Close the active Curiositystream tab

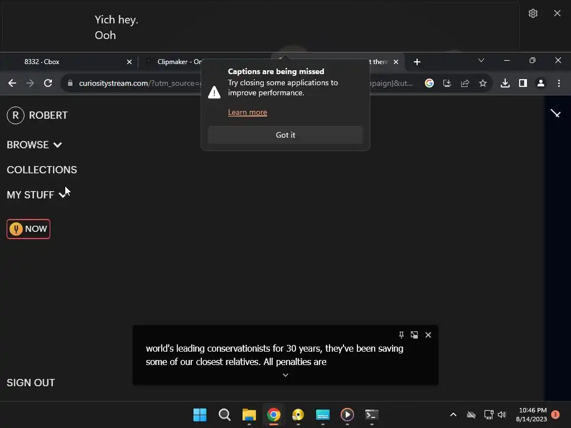[x=396, y=62]
